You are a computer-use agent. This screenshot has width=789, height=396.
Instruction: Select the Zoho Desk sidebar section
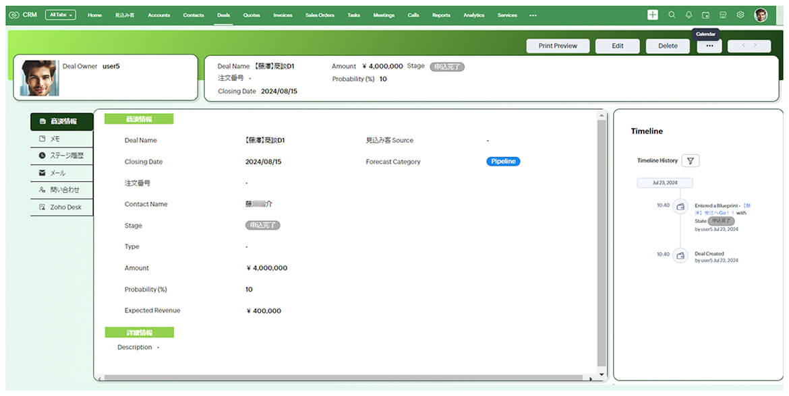click(x=62, y=207)
